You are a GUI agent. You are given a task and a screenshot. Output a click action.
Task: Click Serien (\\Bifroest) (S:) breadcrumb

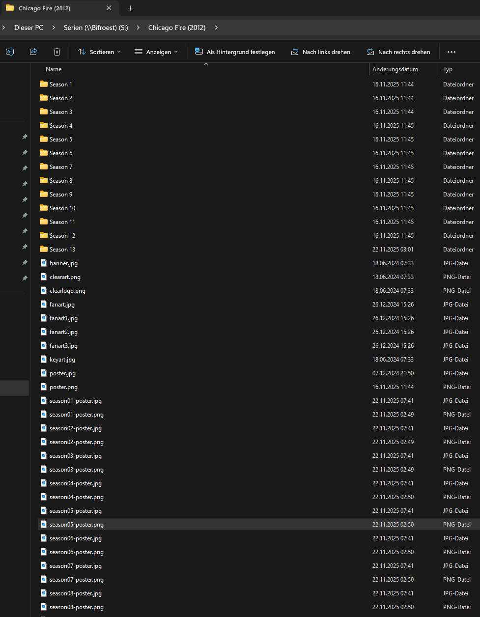(96, 28)
